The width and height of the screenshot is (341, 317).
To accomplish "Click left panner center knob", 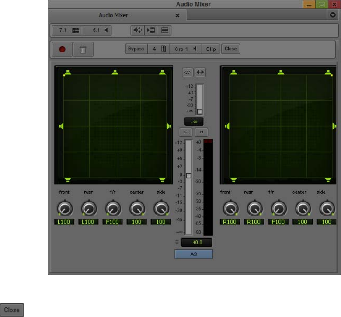I will pos(137,209).
